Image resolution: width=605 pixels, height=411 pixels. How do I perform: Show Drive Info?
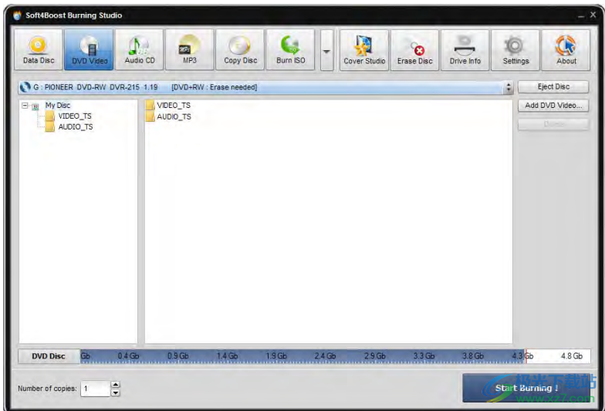click(x=465, y=50)
